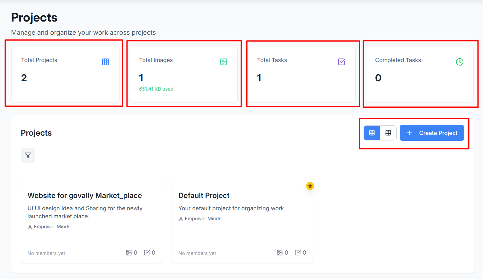Click the checkbox icon on Total Tasks card

coord(342,62)
